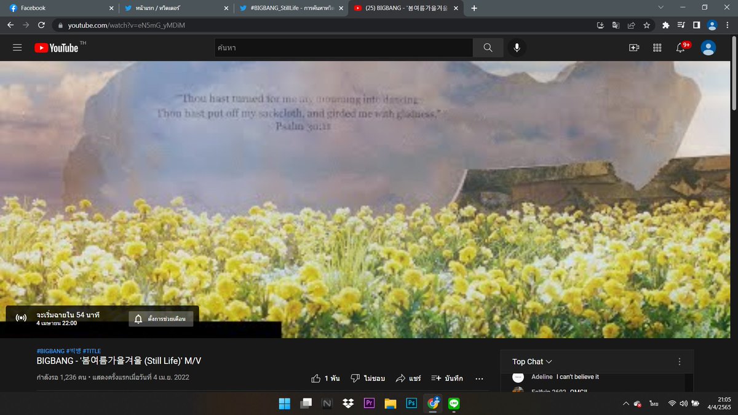The height and width of the screenshot is (415, 738).
Task: Open Task View on taskbar
Action: click(x=306, y=403)
